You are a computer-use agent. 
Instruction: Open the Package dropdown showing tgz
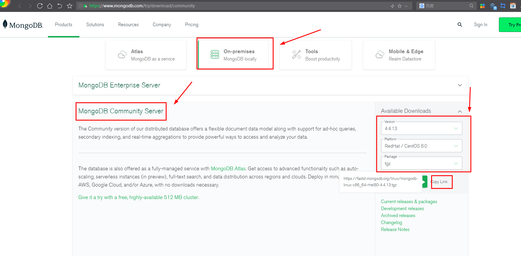click(422, 163)
